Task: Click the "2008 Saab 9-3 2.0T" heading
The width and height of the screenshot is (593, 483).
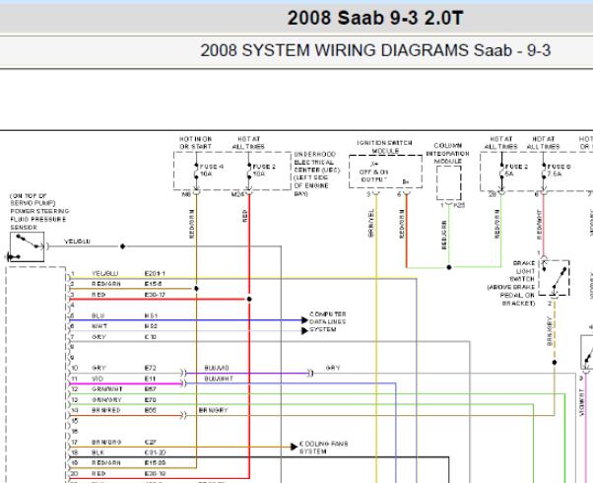Action: (x=374, y=18)
